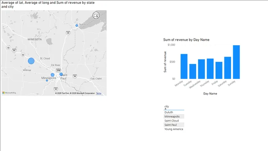
Task: Click the city column sort arrow
Action: (x=165, y=109)
